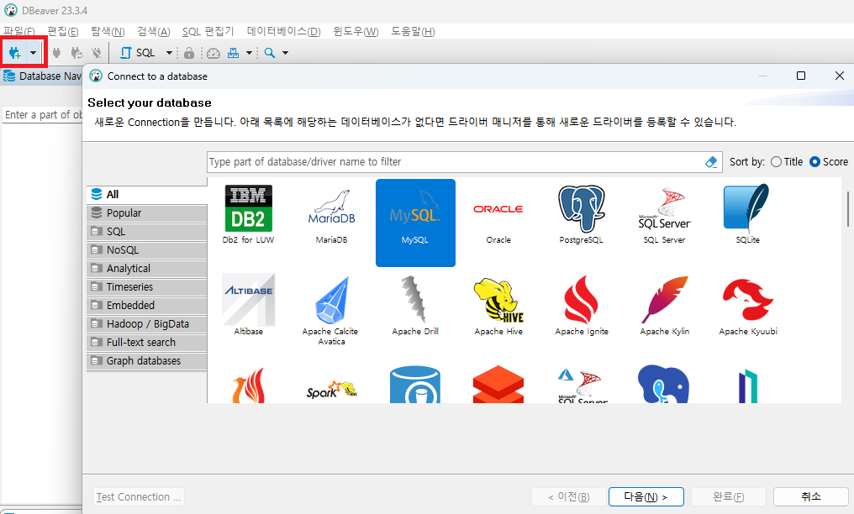The height and width of the screenshot is (514, 854).
Task: Click the navigator object filter field
Action: pos(43,115)
